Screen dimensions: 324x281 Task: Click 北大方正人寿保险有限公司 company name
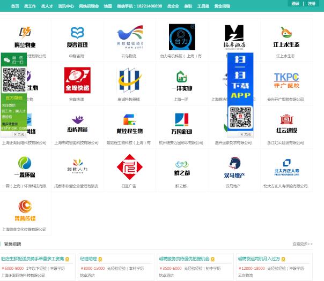pyautogui.click(x=285, y=186)
